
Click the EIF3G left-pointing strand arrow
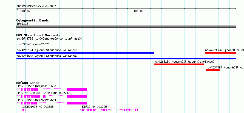[x=81, y=110]
